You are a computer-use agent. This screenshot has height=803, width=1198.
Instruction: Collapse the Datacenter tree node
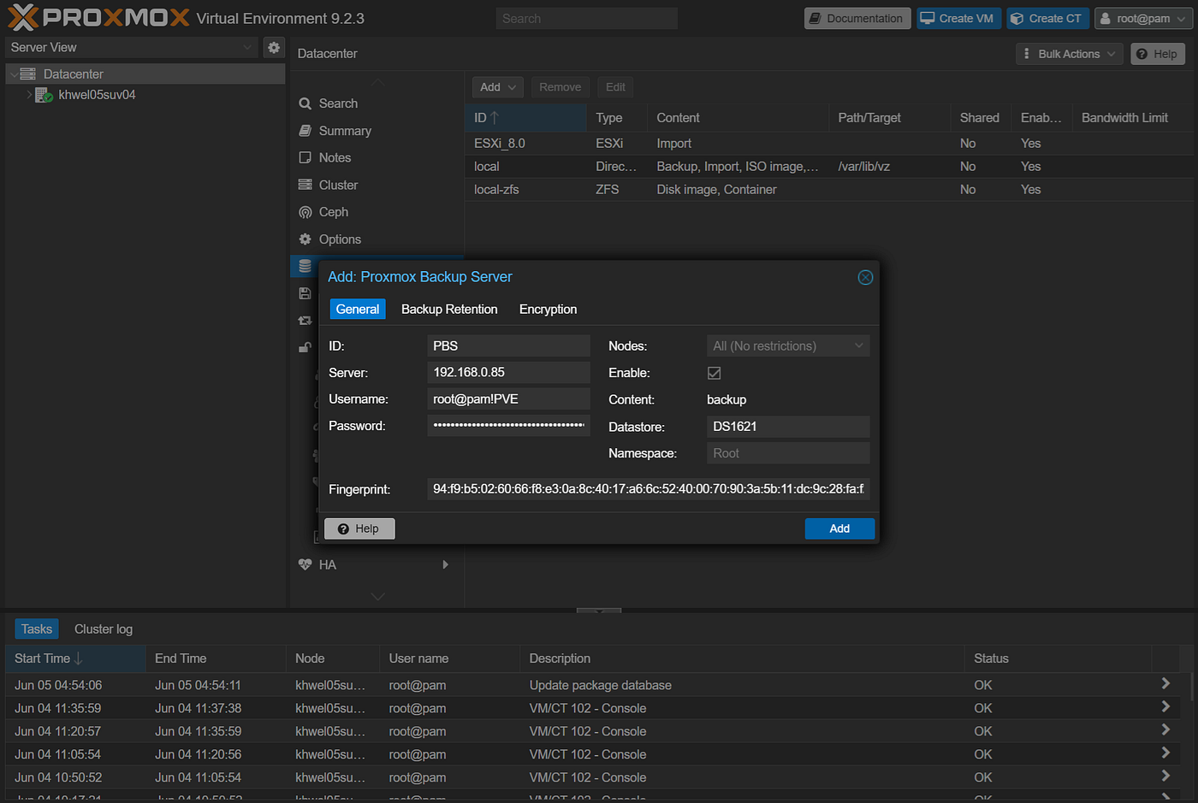point(13,74)
